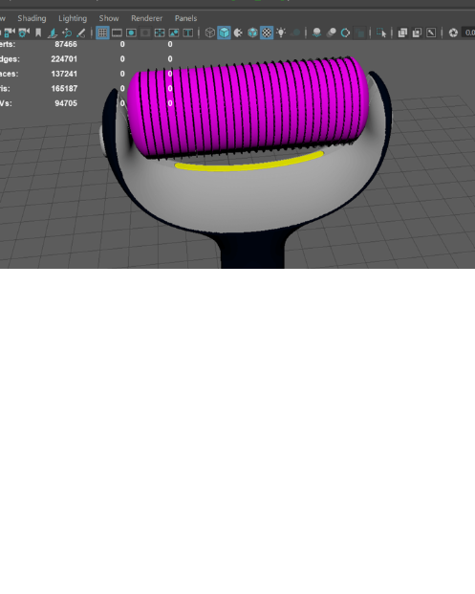Click the edge count 224701
The width and height of the screenshot is (475, 594).
pos(64,59)
